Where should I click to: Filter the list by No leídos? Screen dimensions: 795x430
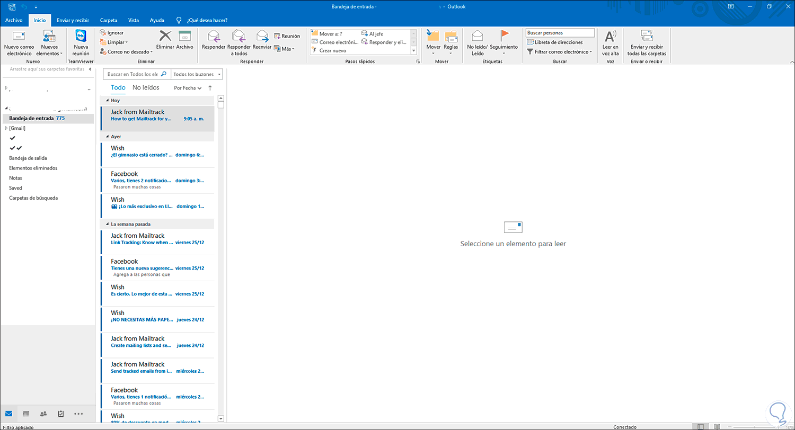tap(146, 87)
